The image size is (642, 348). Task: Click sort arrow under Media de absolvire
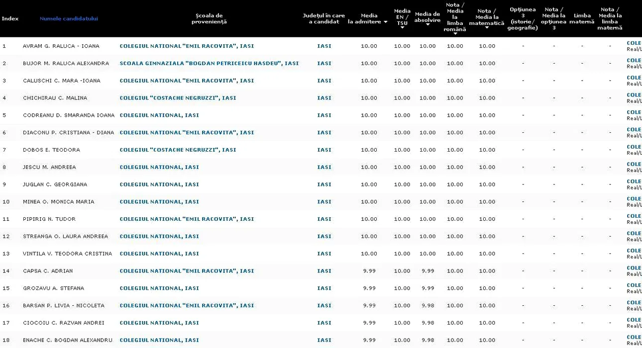pos(428,25)
